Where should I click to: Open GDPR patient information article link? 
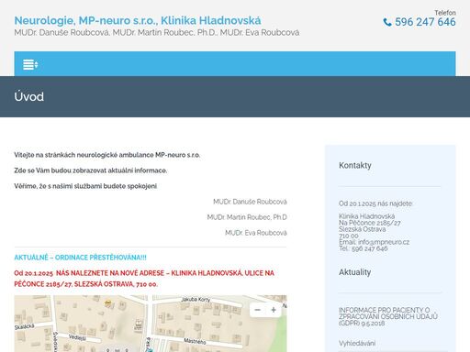388,316
